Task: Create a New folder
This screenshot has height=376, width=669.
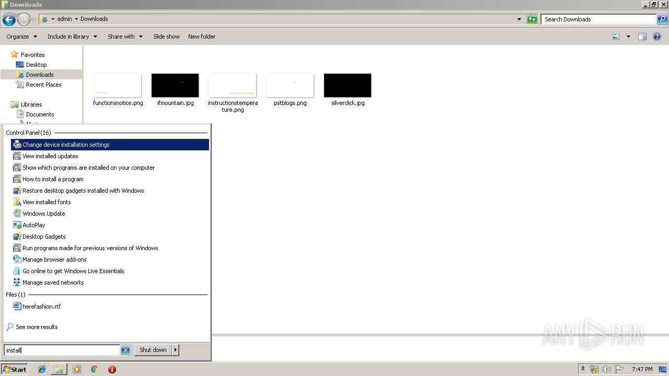Action: [202, 37]
